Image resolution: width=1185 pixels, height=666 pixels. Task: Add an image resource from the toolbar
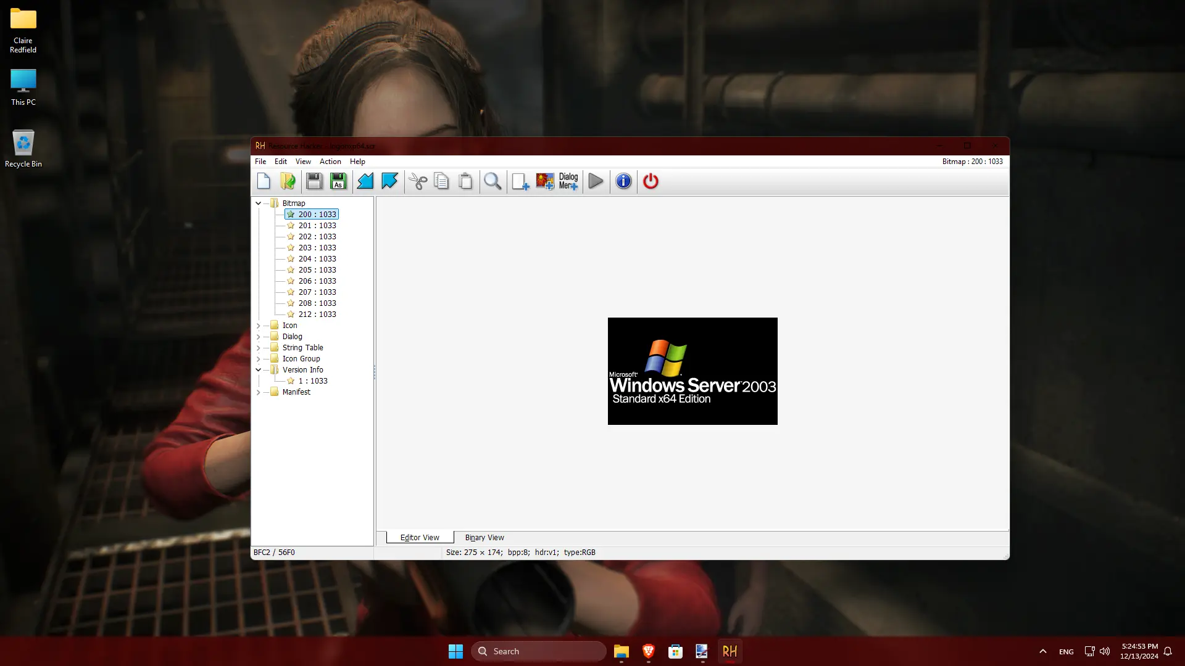(x=545, y=181)
